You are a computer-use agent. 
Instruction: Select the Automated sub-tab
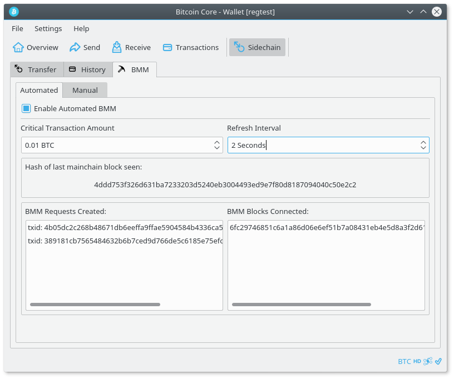click(x=39, y=90)
